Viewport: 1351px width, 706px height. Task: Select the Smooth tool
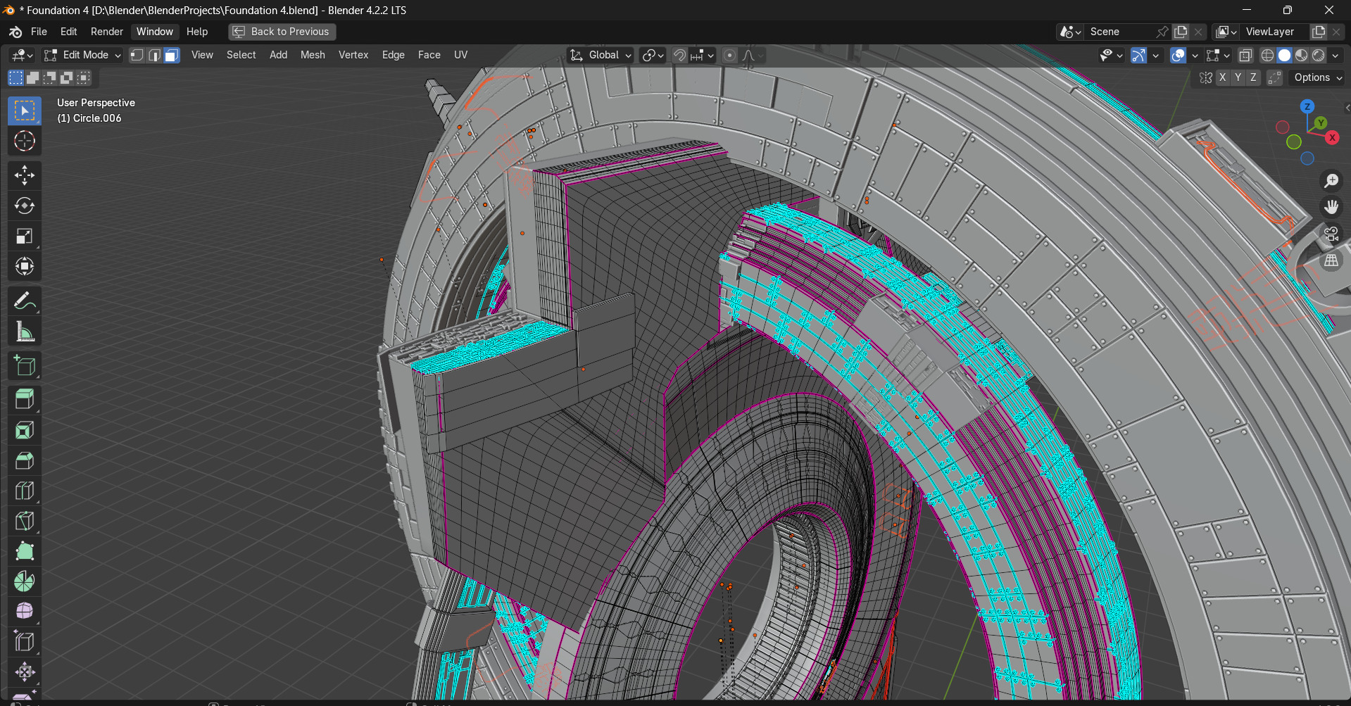point(25,611)
